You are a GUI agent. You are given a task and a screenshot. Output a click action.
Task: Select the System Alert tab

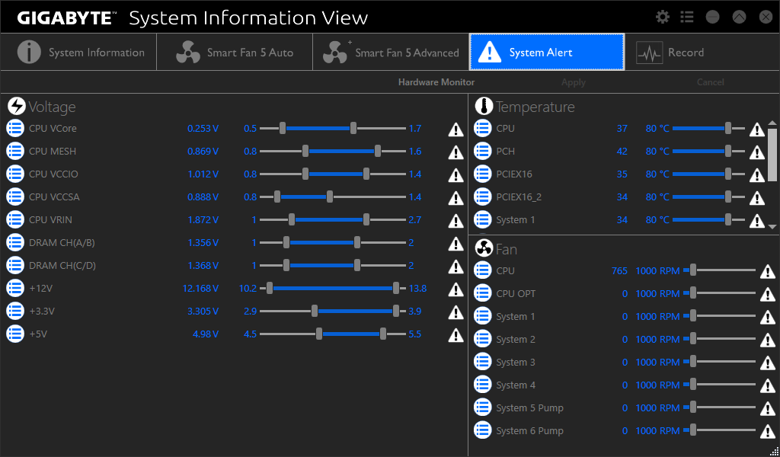click(x=547, y=53)
